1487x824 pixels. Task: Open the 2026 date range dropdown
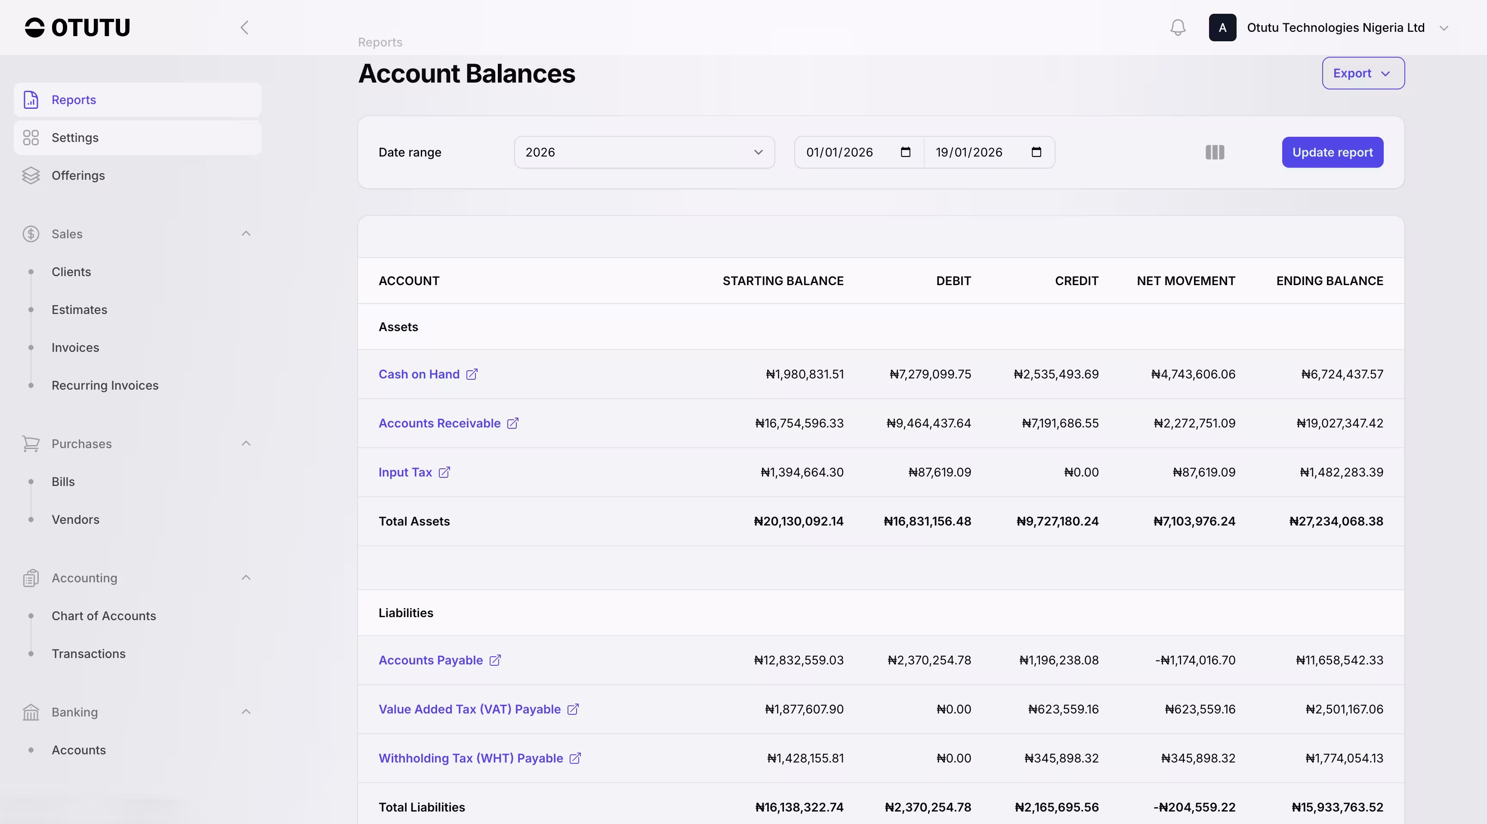[644, 152]
